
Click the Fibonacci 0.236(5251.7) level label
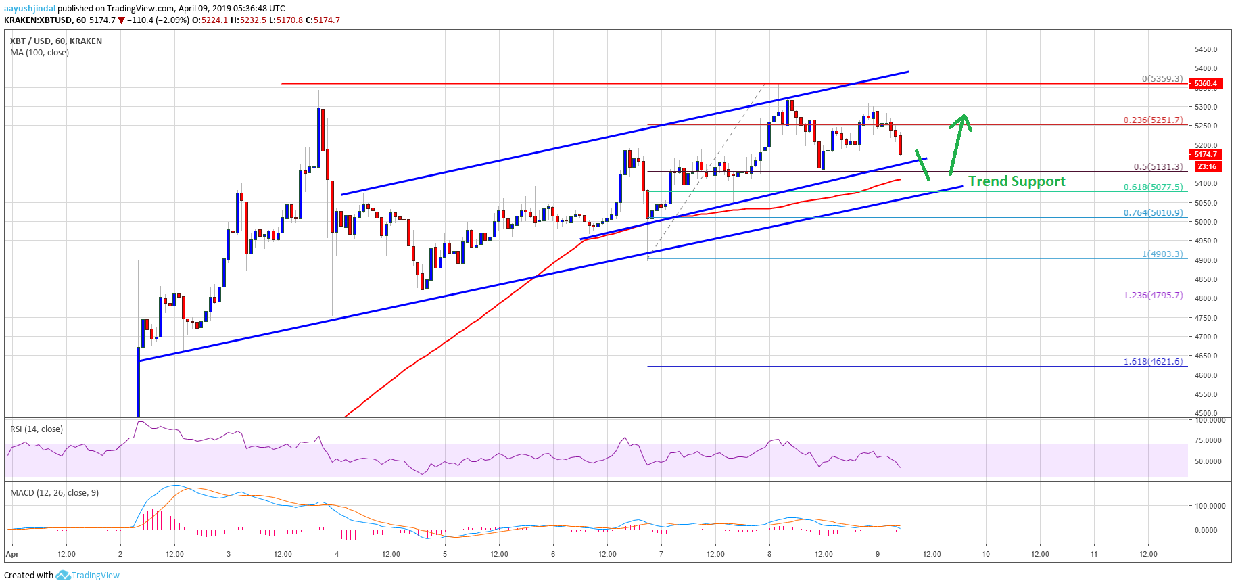pos(1154,120)
